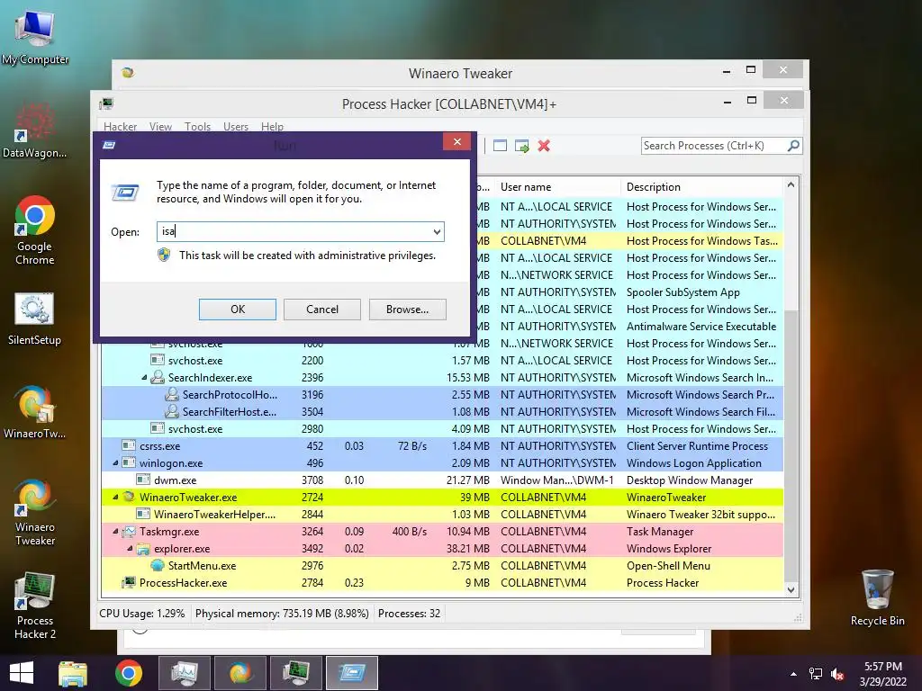Select SearchProtocolHost process row

pyautogui.click(x=442, y=395)
